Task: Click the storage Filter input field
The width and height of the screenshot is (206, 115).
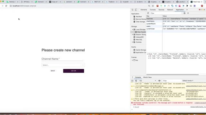Action: (166, 13)
